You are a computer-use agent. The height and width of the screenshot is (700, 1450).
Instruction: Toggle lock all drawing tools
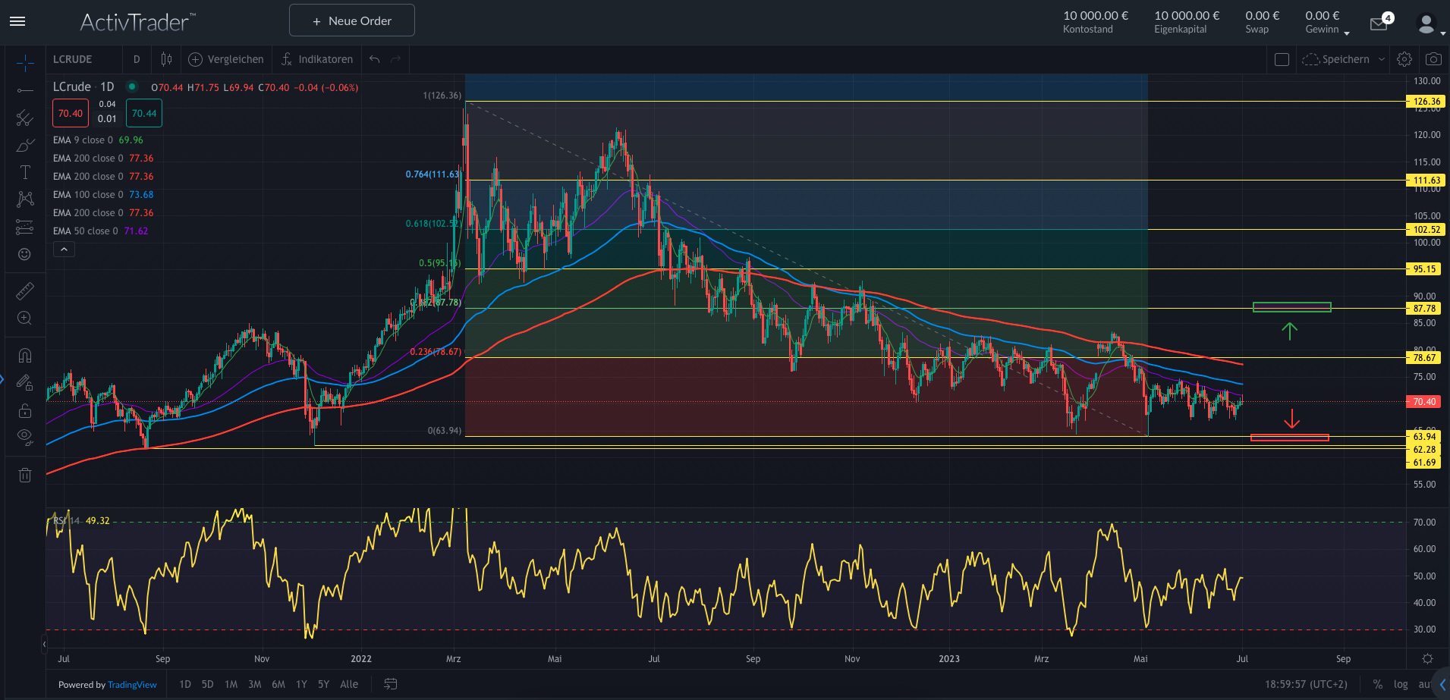coord(25,410)
